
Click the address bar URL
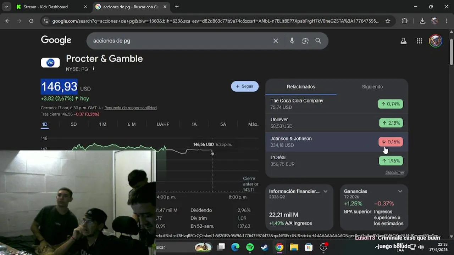pos(216,21)
